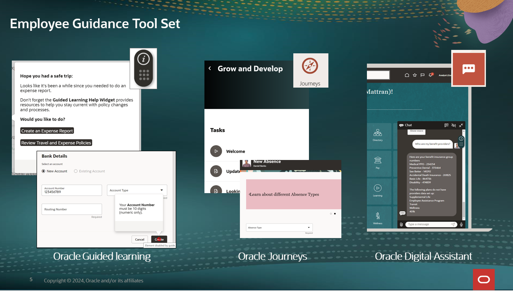
Task: Click the "Who are my benefit providers?" message
Action: tap(432, 144)
